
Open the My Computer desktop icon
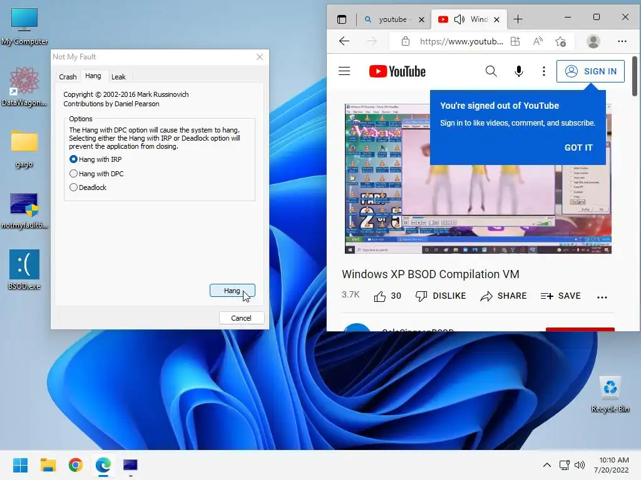click(24, 26)
